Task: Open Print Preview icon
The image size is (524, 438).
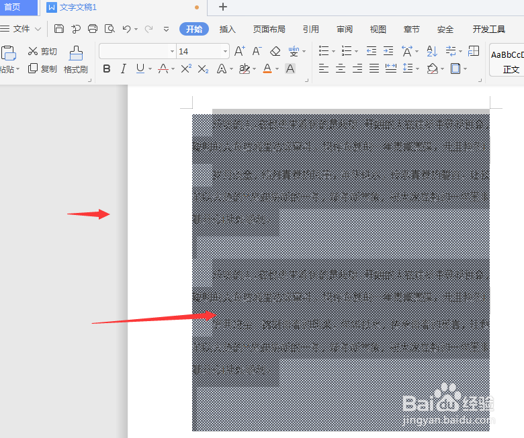Action: tap(110, 29)
